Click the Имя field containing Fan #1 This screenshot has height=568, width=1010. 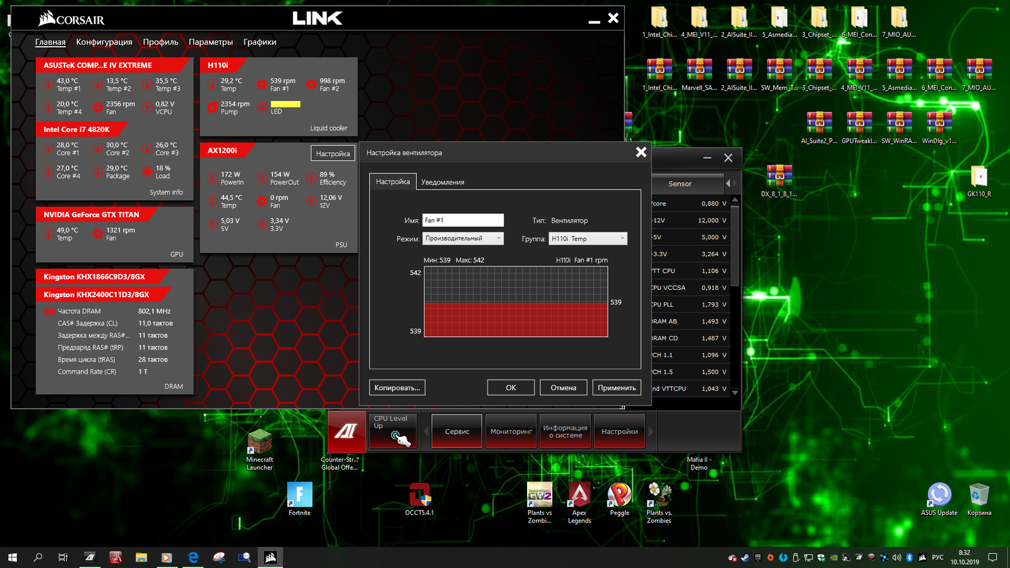(x=463, y=220)
